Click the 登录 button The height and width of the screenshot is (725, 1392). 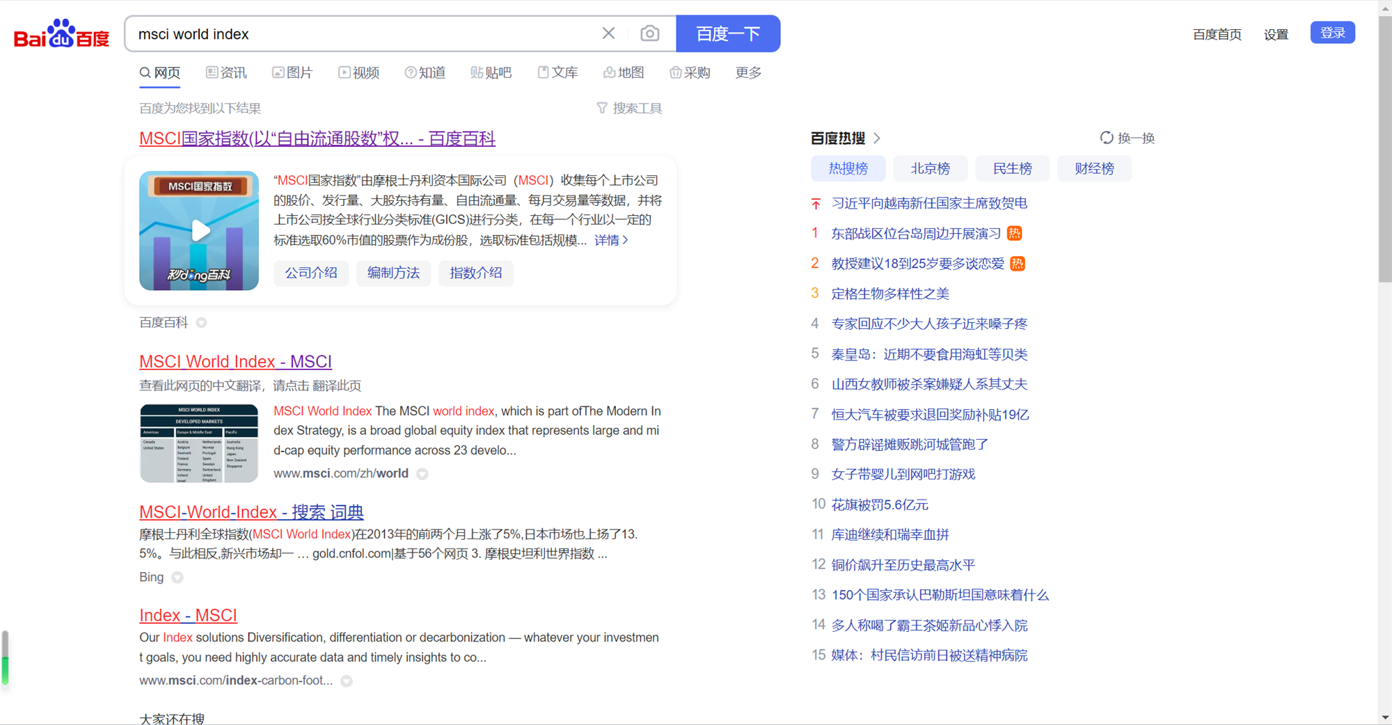click(1333, 33)
